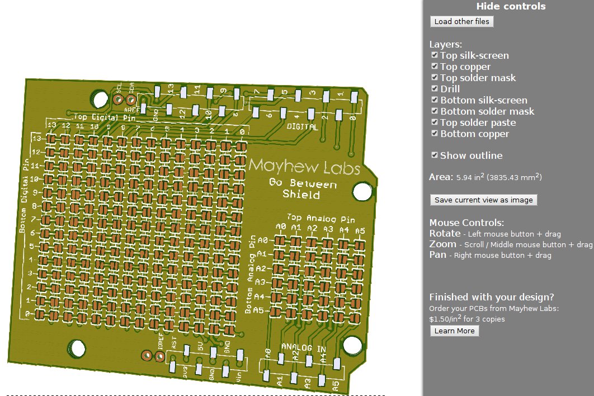Click the mounting hole left of the IOREF pads
This screenshot has width=594, height=396.
tap(77, 348)
